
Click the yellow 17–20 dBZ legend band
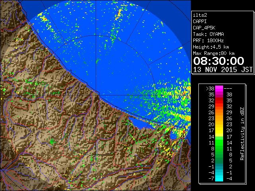[219, 131]
